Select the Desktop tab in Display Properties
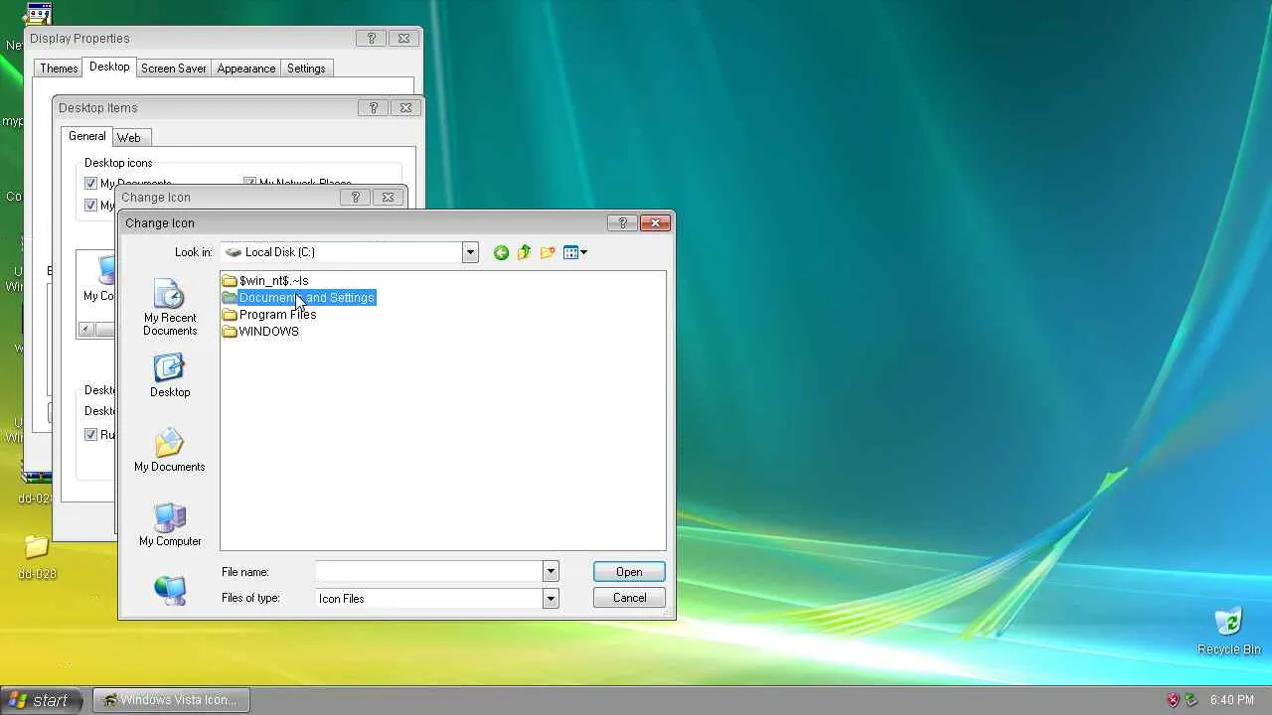Image resolution: width=1272 pixels, height=715 pixels. point(109,67)
